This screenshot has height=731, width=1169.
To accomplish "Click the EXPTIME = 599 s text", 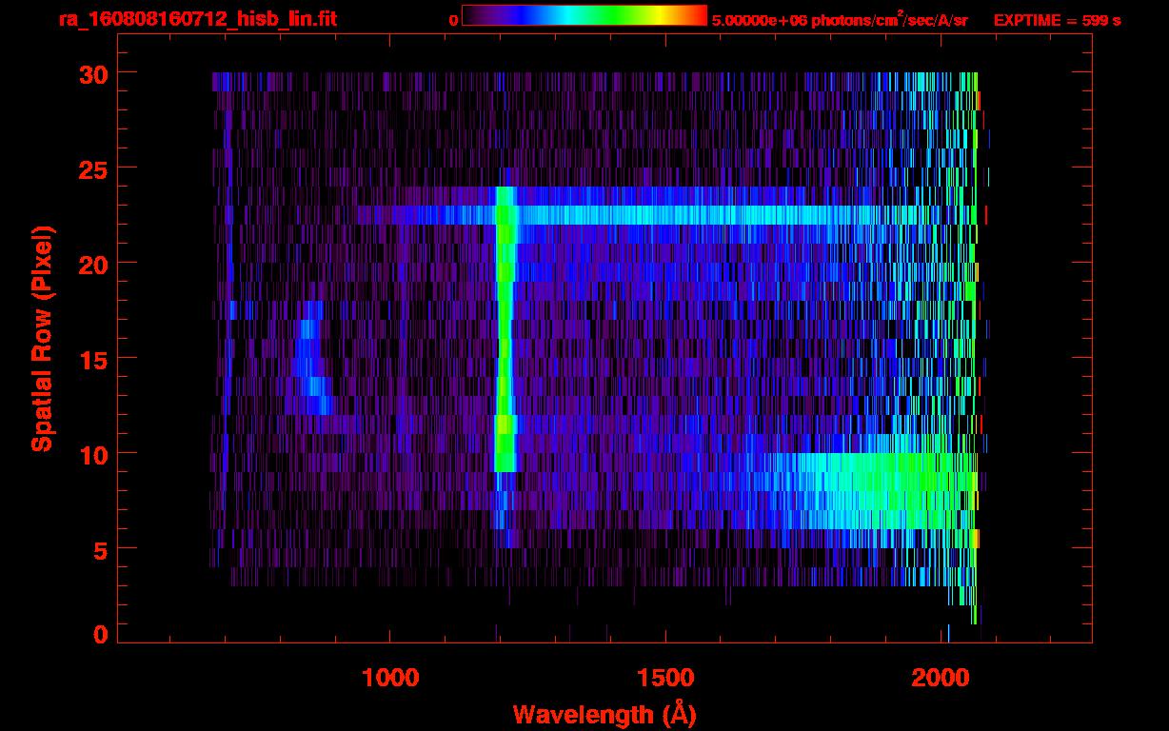I will point(1057,20).
